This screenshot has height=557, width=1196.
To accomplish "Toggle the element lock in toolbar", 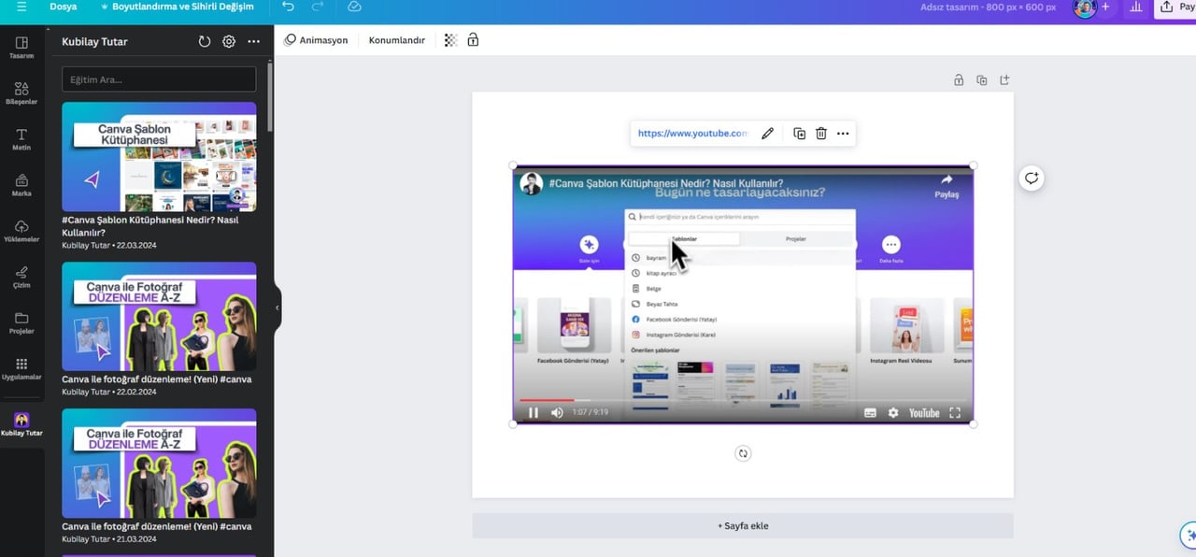I will pos(473,40).
